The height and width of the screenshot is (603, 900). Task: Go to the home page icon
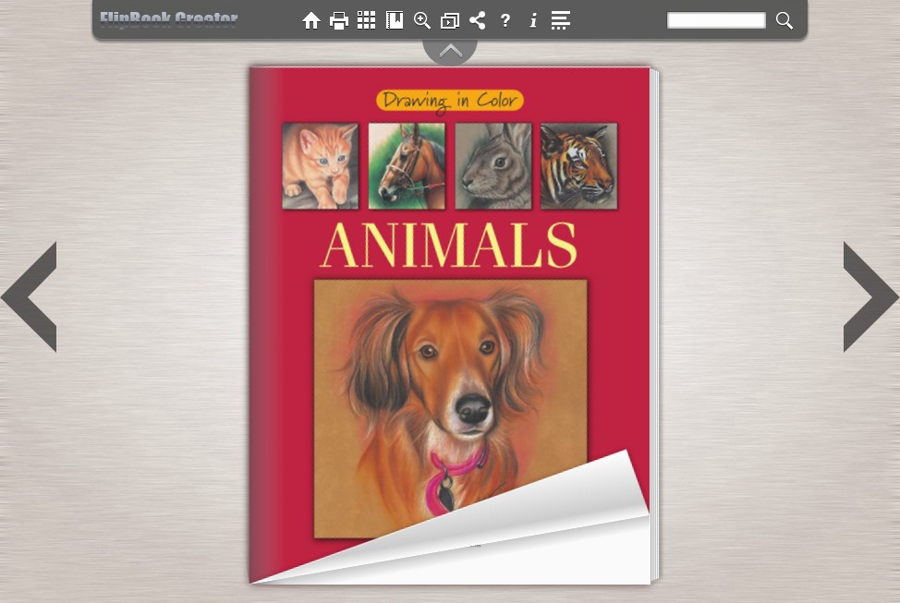tap(311, 20)
